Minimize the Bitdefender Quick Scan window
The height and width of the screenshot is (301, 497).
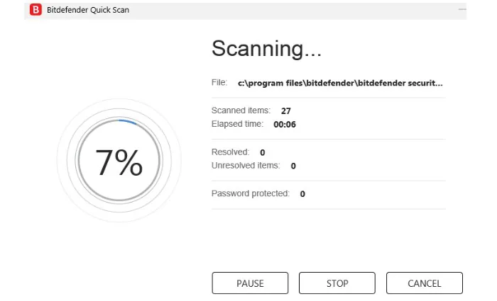462,9
